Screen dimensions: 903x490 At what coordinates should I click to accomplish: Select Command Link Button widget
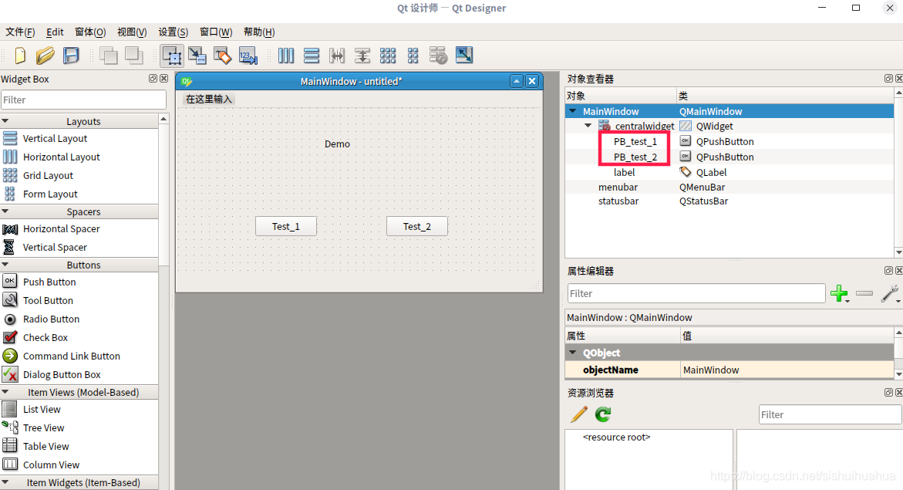point(72,357)
